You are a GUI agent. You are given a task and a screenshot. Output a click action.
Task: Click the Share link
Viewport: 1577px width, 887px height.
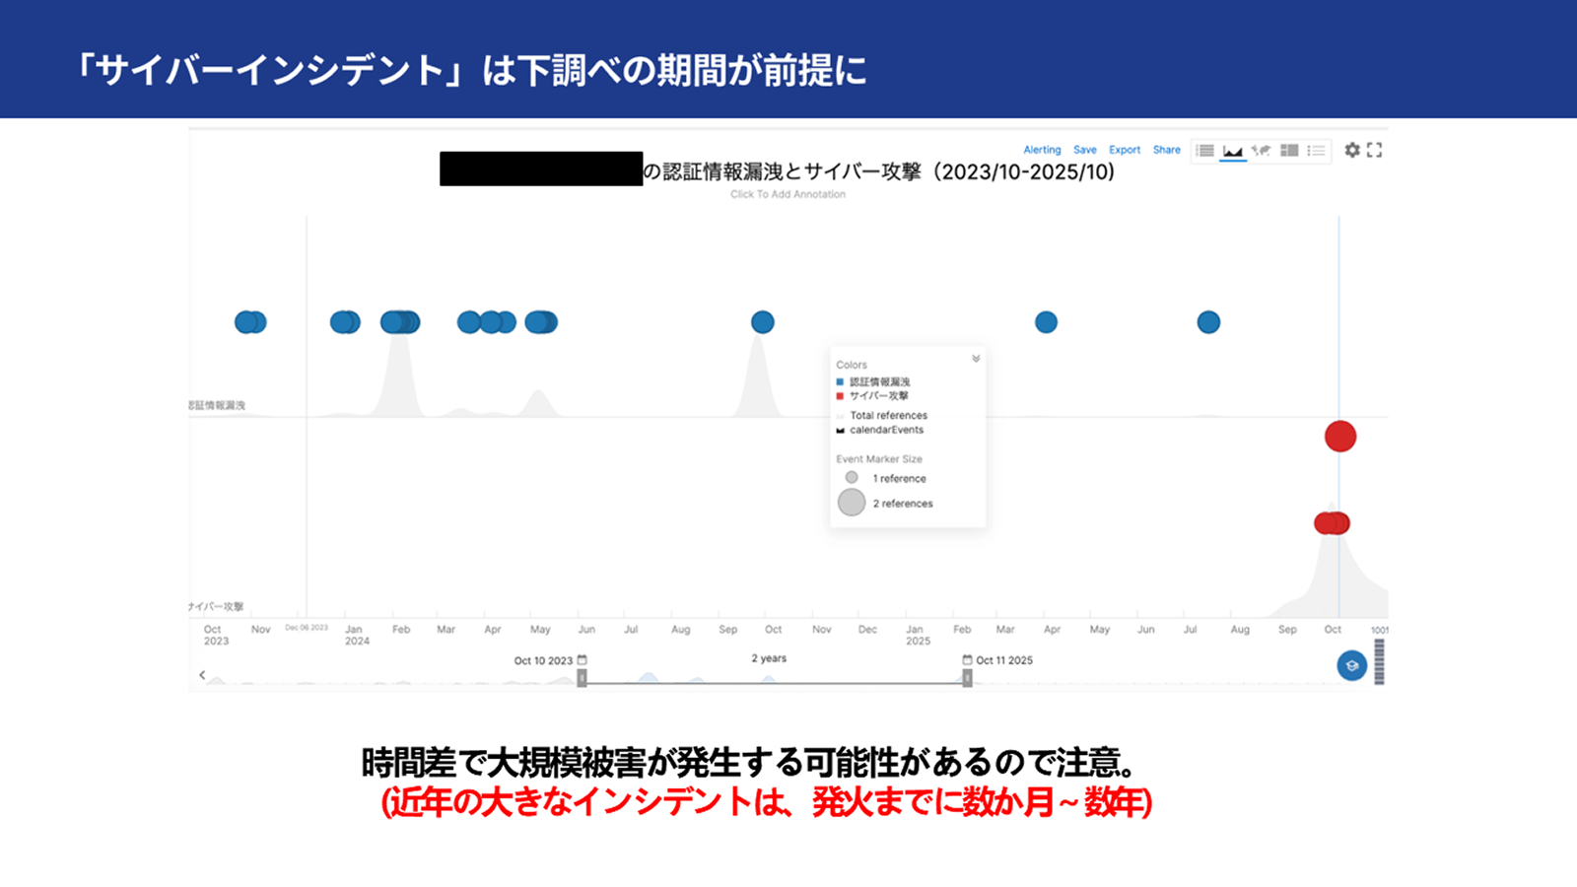pos(1167,150)
